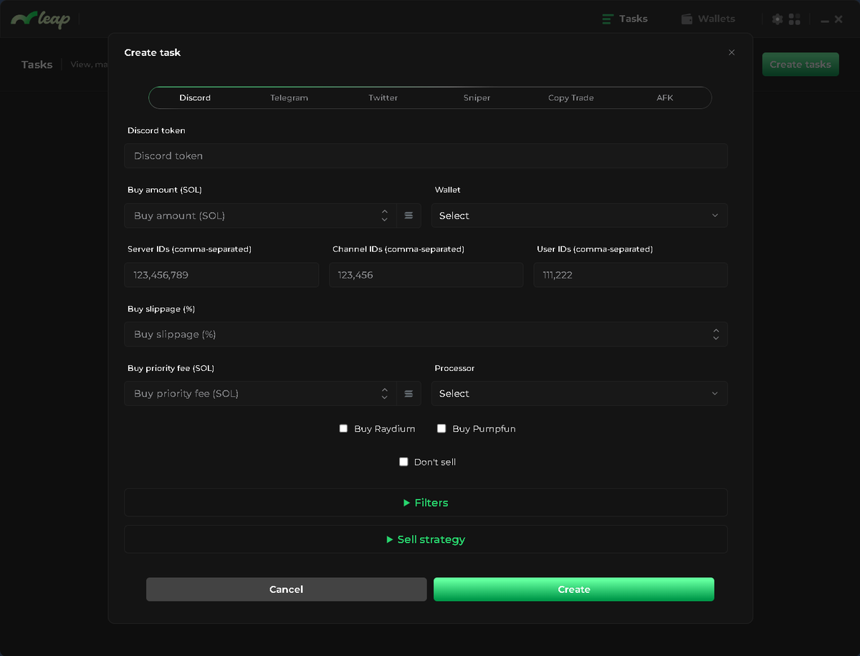This screenshot has height=656, width=860.
Task: Switch to the Sniper tab
Action: [x=477, y=97]
